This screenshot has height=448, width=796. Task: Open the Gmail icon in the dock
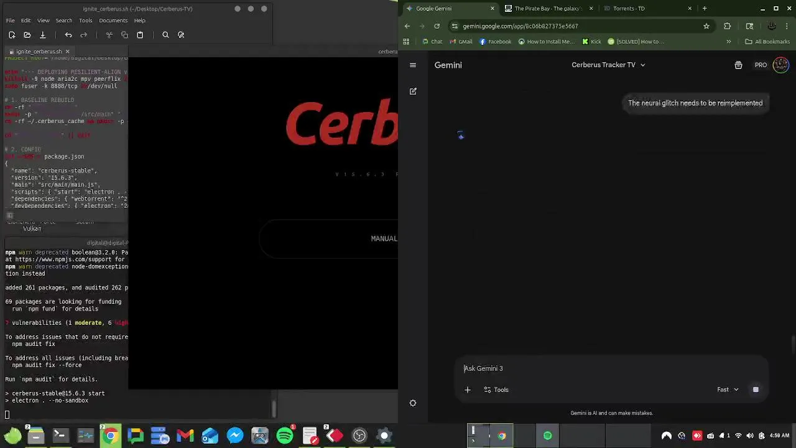[x=185, y=436]
